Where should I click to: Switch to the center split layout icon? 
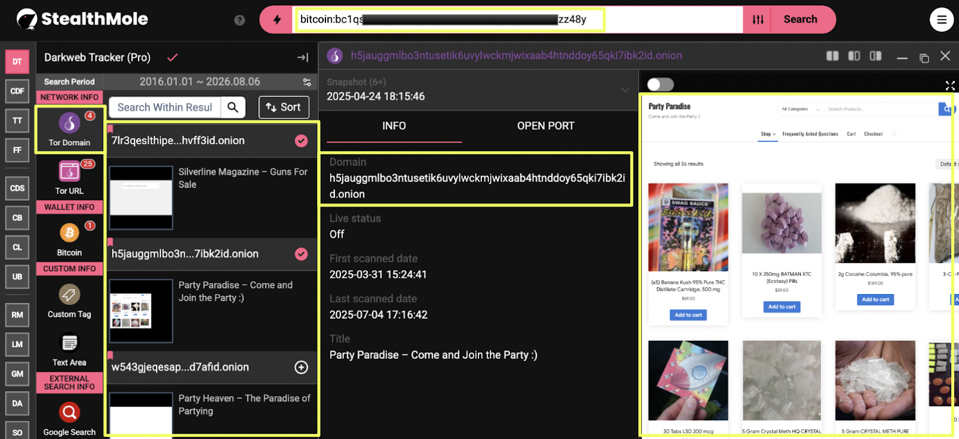click(854, 56)
